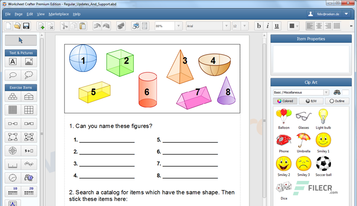
Task: Open the File menu
Action: coord(8,14)
